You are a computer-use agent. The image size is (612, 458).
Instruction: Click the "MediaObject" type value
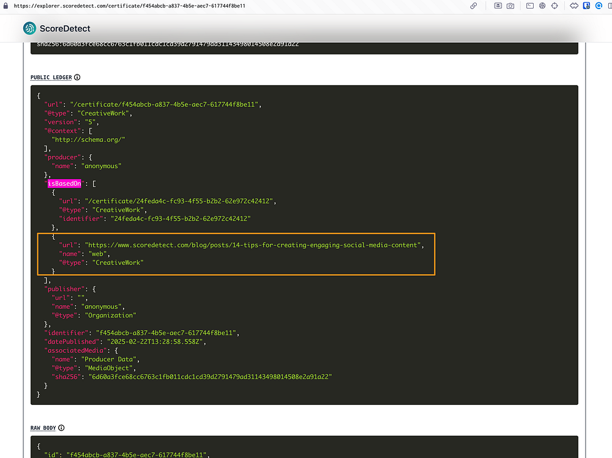108,368
